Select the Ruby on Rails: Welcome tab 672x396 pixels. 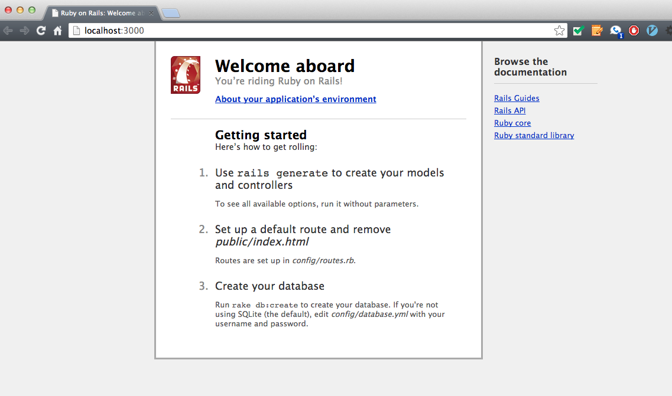pyautogui.click(x=102, y=13)
